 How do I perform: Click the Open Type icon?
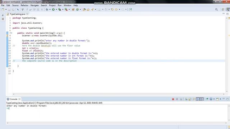tap(84, 10)
